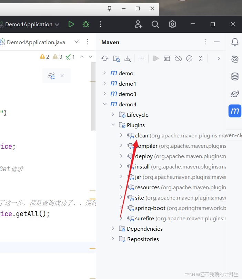Image resolution: width=242 pixels, height=279 pixels.
Task: Debug Demo4Application with bug icon
Action: click(86, 24)
